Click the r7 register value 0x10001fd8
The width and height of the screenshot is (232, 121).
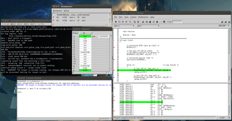85,52
